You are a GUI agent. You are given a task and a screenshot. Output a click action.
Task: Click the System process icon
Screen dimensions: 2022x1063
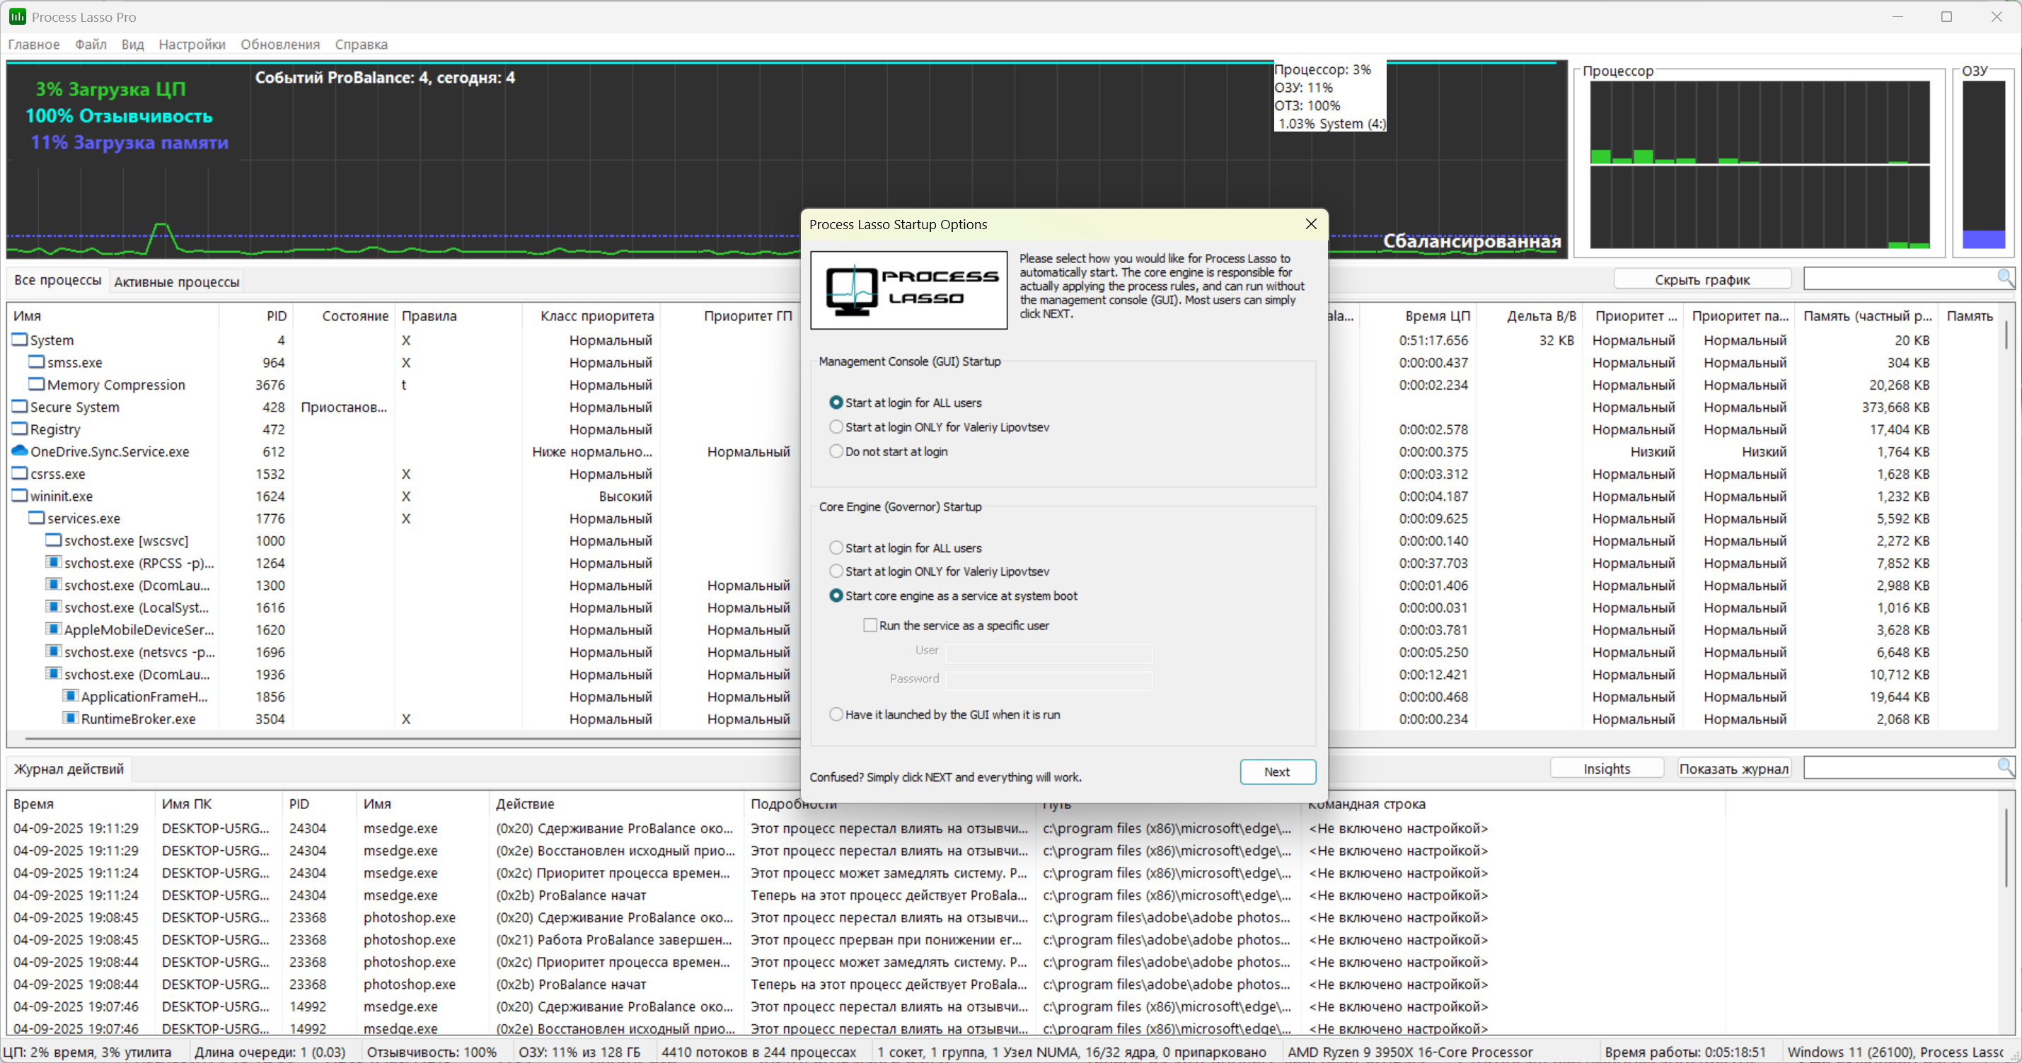coord(20,339)
